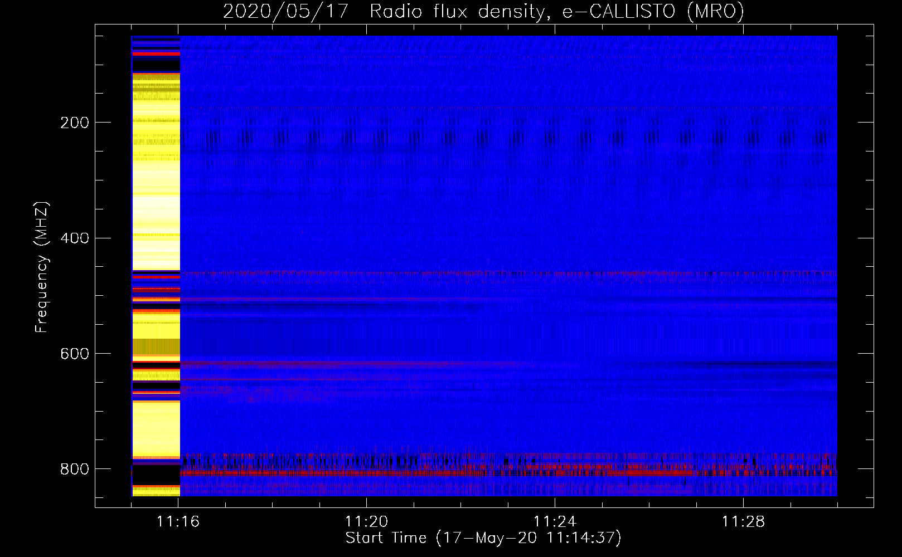Click the black gap in yellow column at 800 MHz
Screen dimensions: 902x557
156,475
